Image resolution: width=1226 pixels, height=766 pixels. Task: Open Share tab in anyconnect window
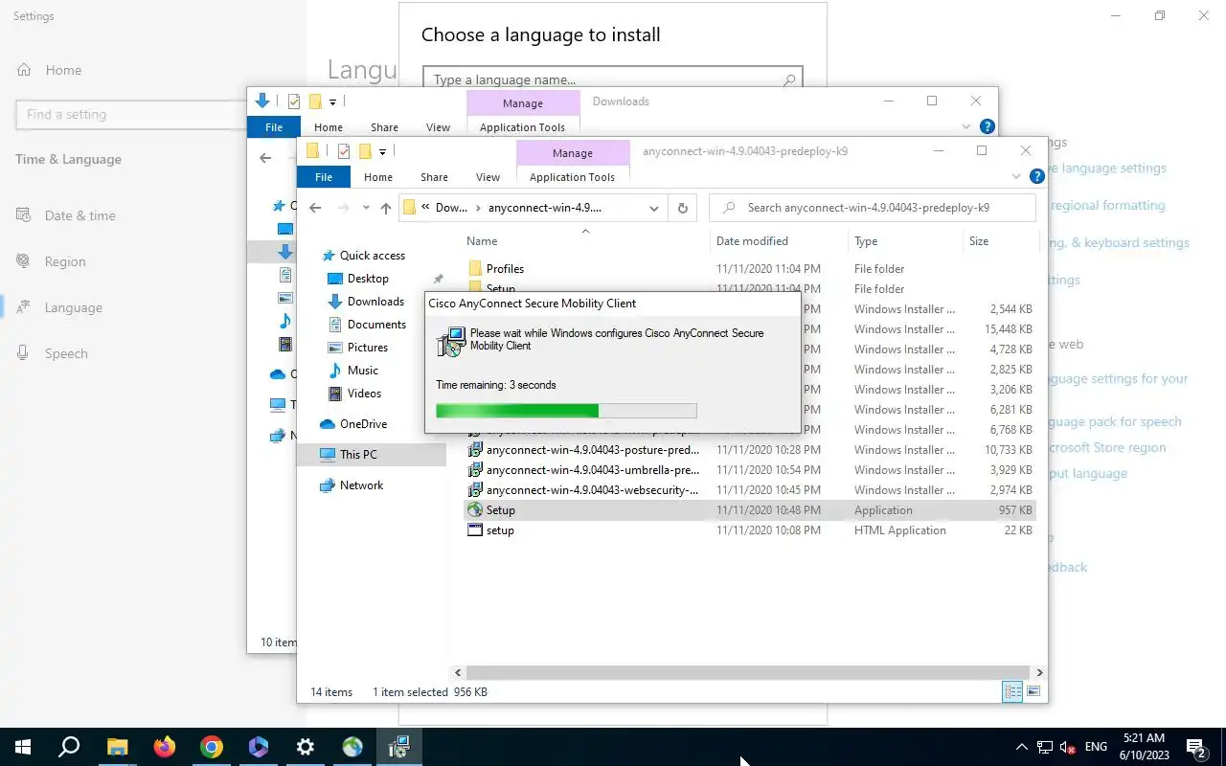pos(434,177)
